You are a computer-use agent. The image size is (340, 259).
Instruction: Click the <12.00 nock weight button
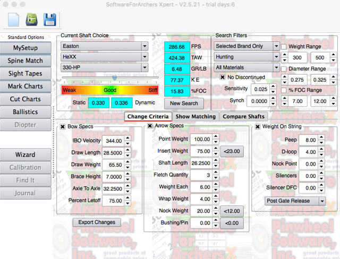click(x=232, y=211)
